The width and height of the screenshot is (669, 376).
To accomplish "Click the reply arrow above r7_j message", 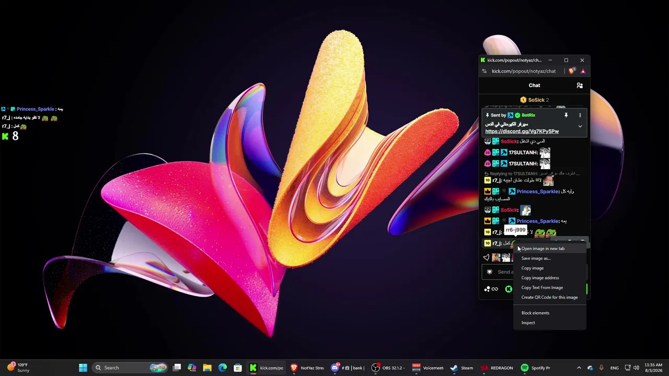I will pyautogui.click(x=486, y=173).
